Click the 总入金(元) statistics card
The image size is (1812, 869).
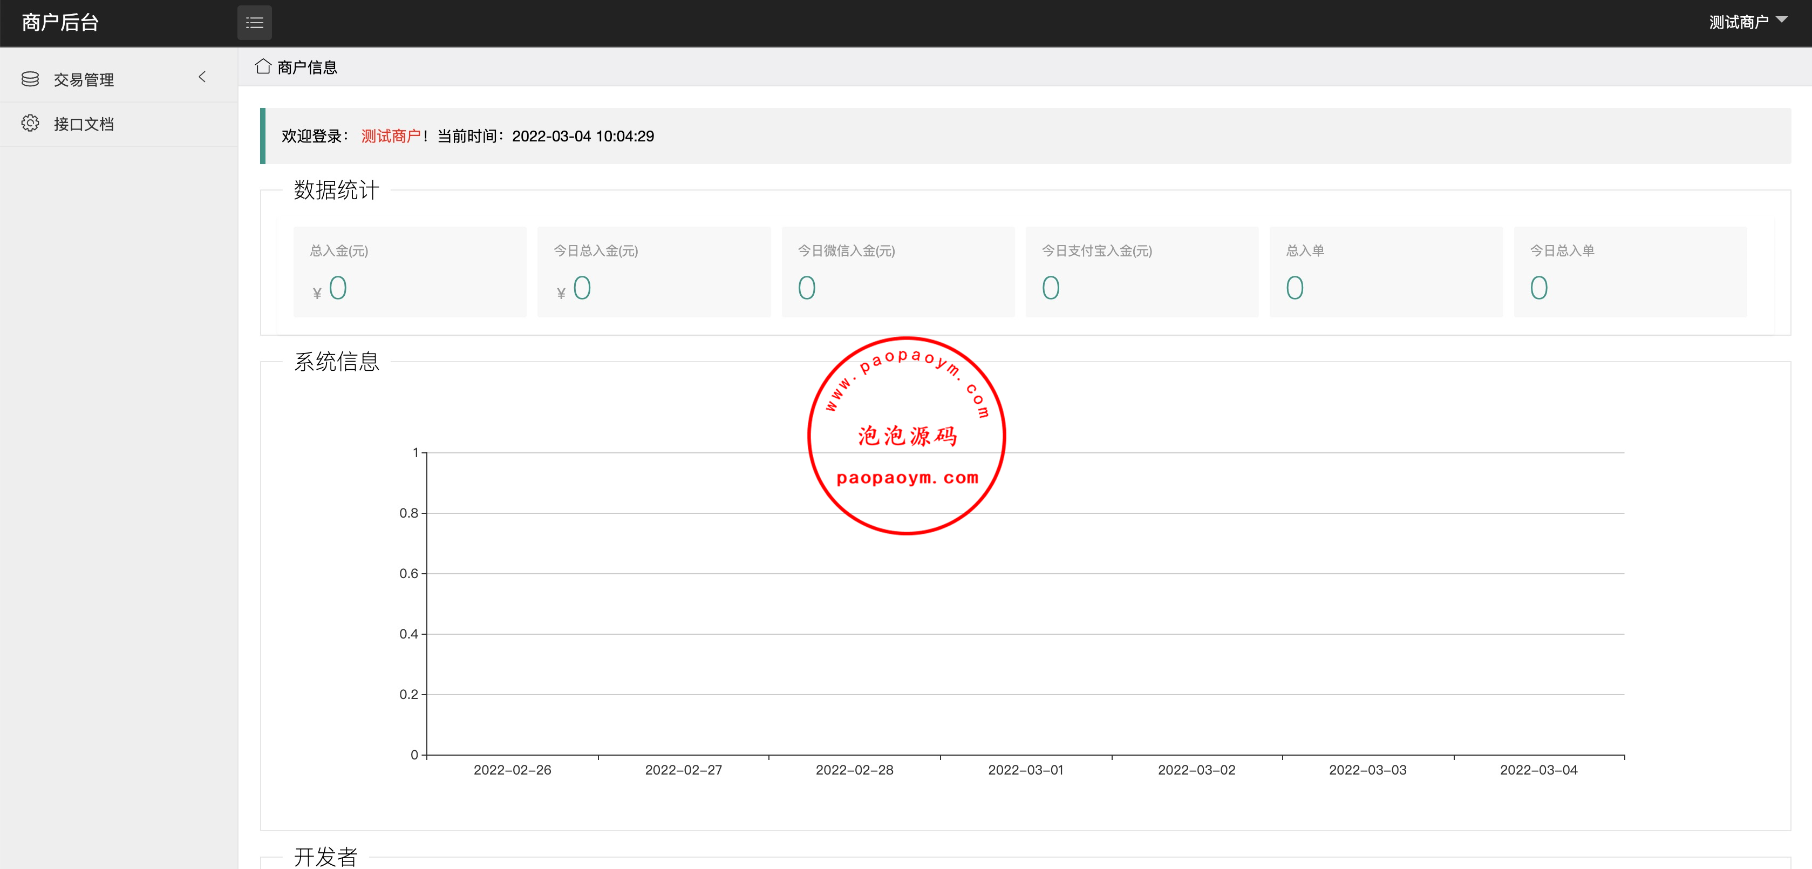click(410, 271)
